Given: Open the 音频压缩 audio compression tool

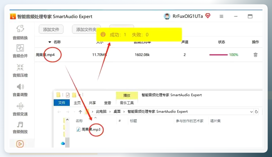Looking at the screenshot, I should point(20,70).
